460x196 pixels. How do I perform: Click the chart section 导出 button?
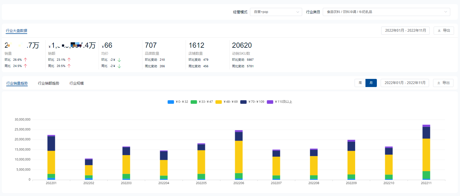(443, 83)
